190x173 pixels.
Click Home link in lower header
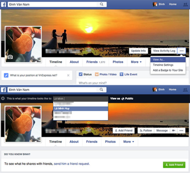[173, 90]
